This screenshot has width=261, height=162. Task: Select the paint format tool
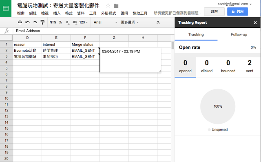click(42, 22)
